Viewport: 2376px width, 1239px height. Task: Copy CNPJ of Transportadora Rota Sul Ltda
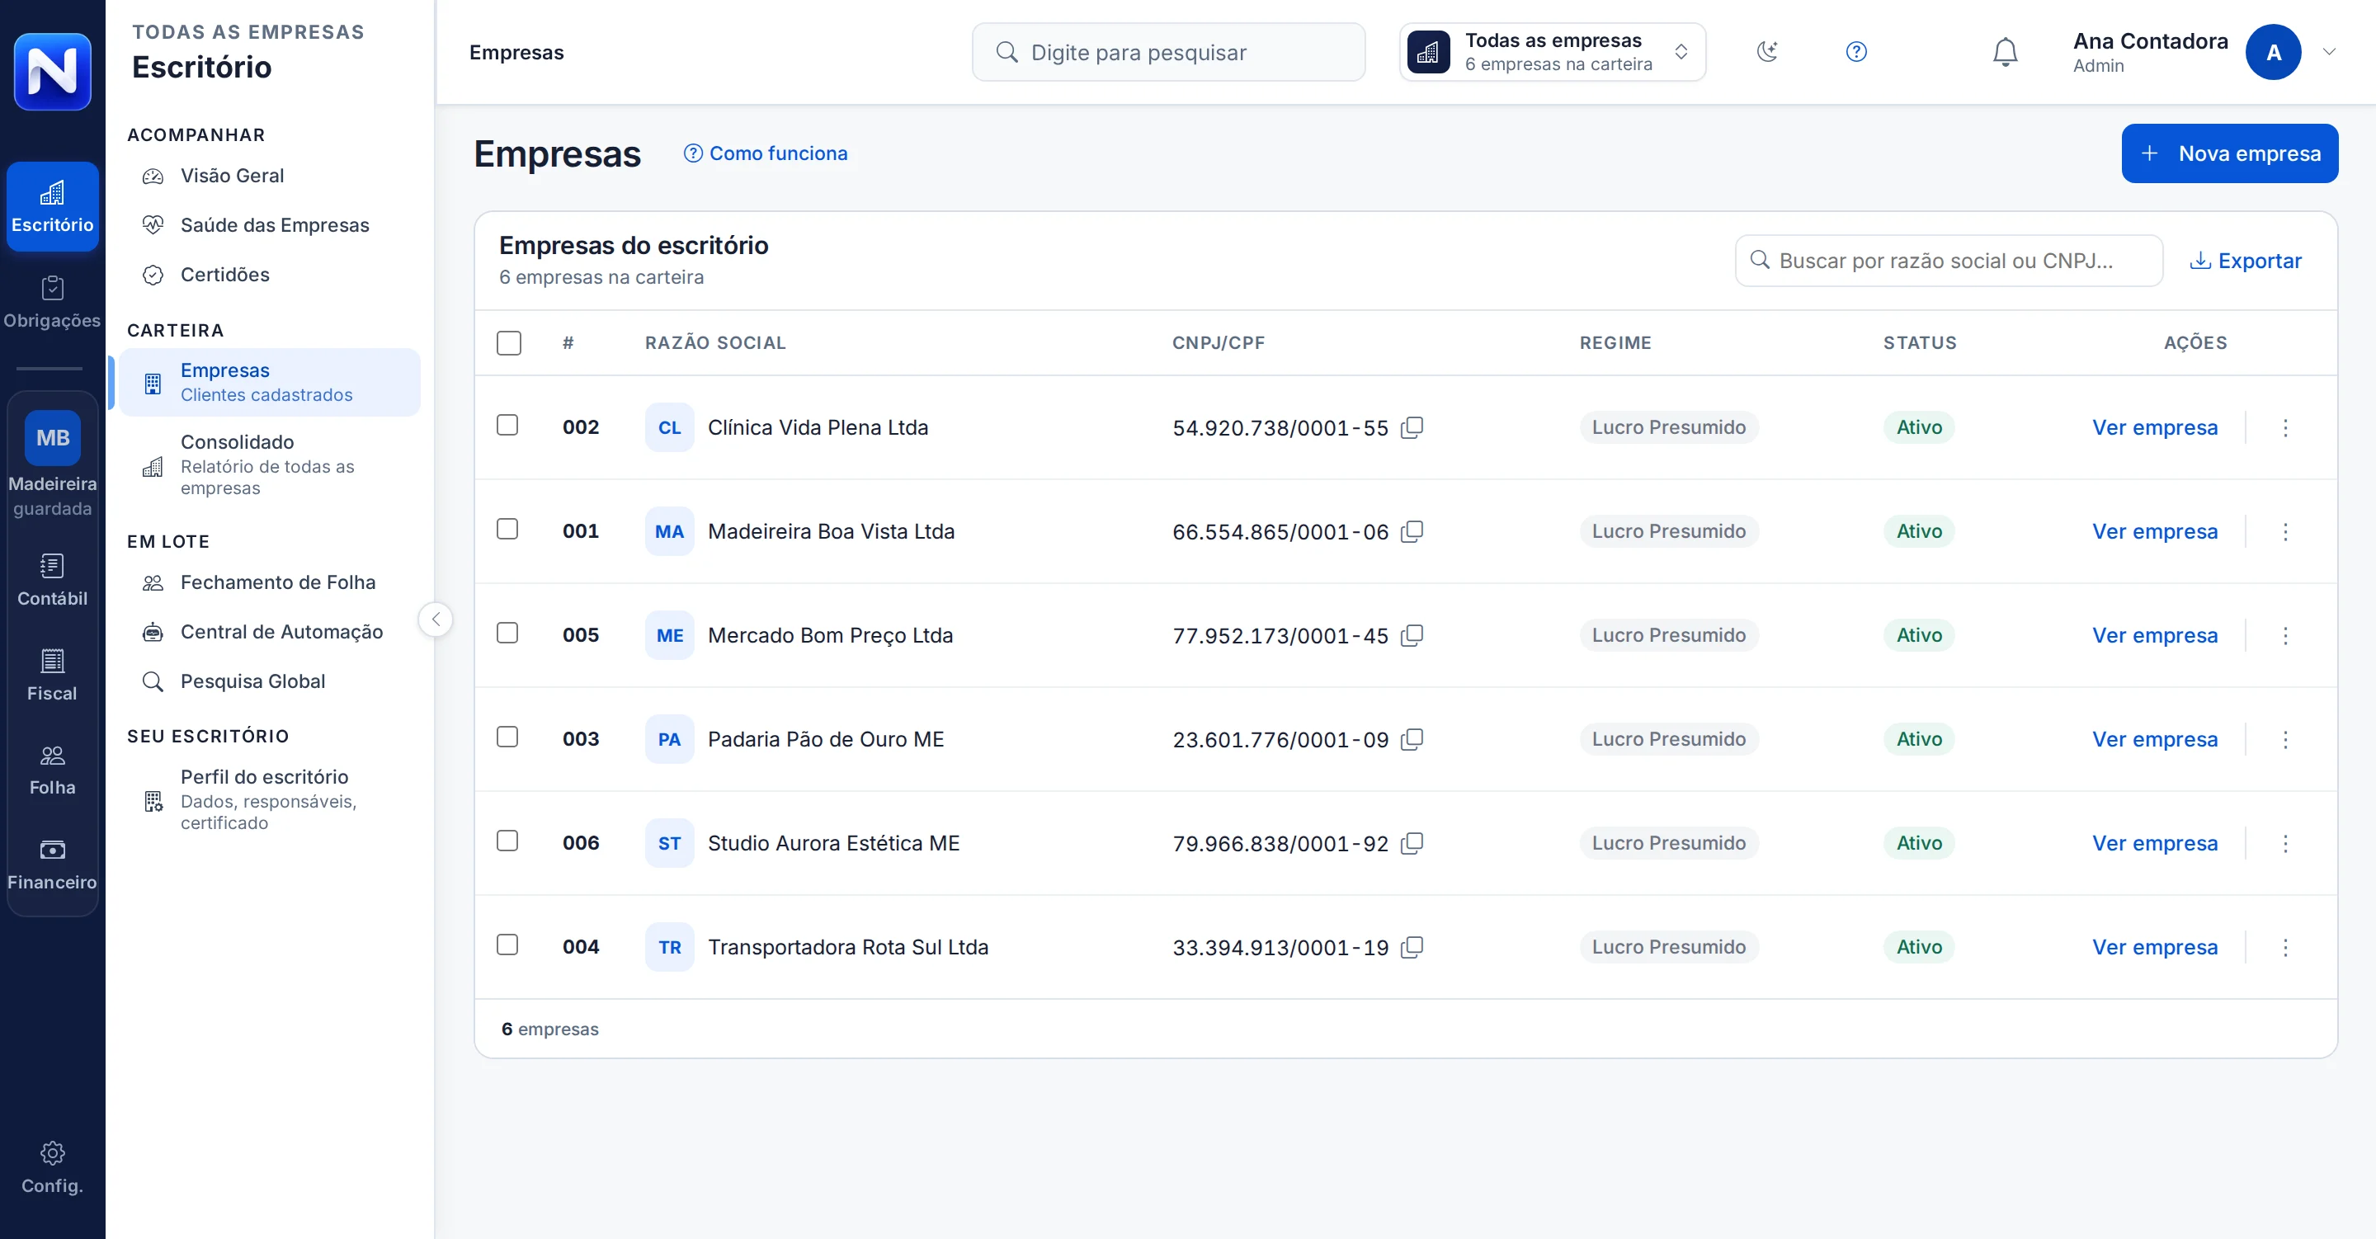click(x=1412, y=948)
